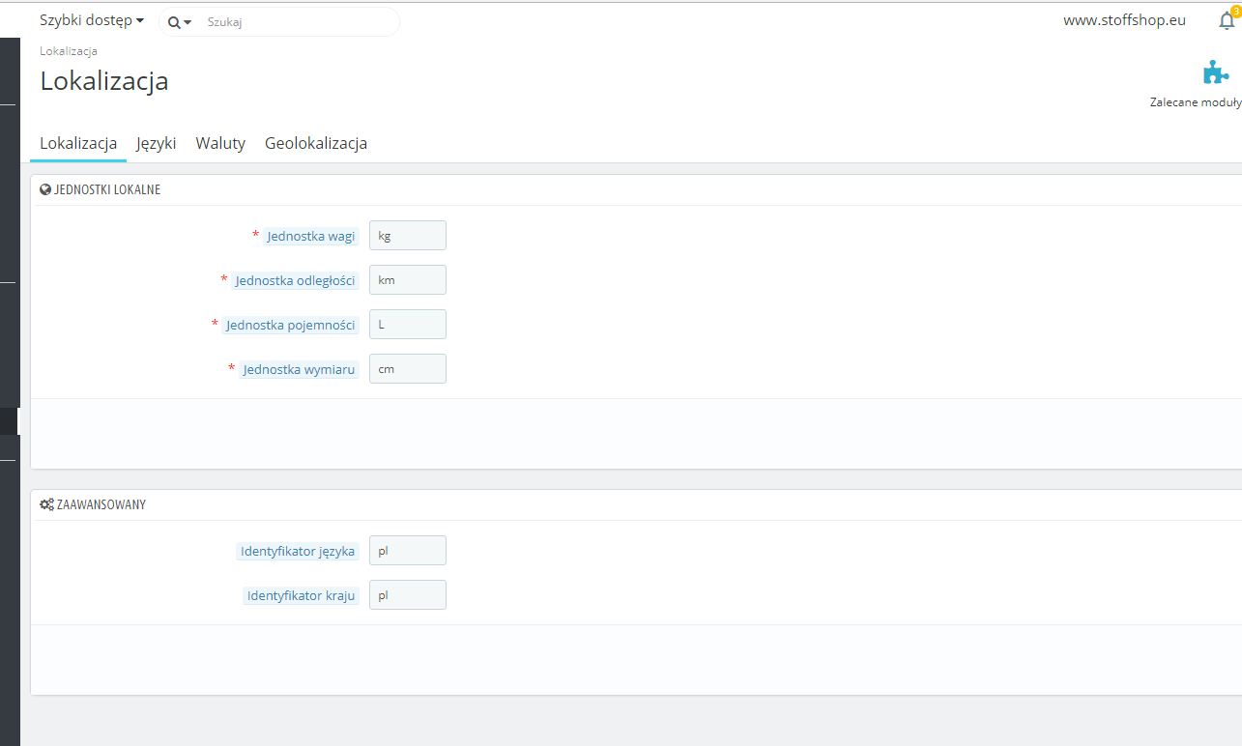Switch to the Geolokalizacja tab
Screen dimensions: 1242x746
(316, 143)
